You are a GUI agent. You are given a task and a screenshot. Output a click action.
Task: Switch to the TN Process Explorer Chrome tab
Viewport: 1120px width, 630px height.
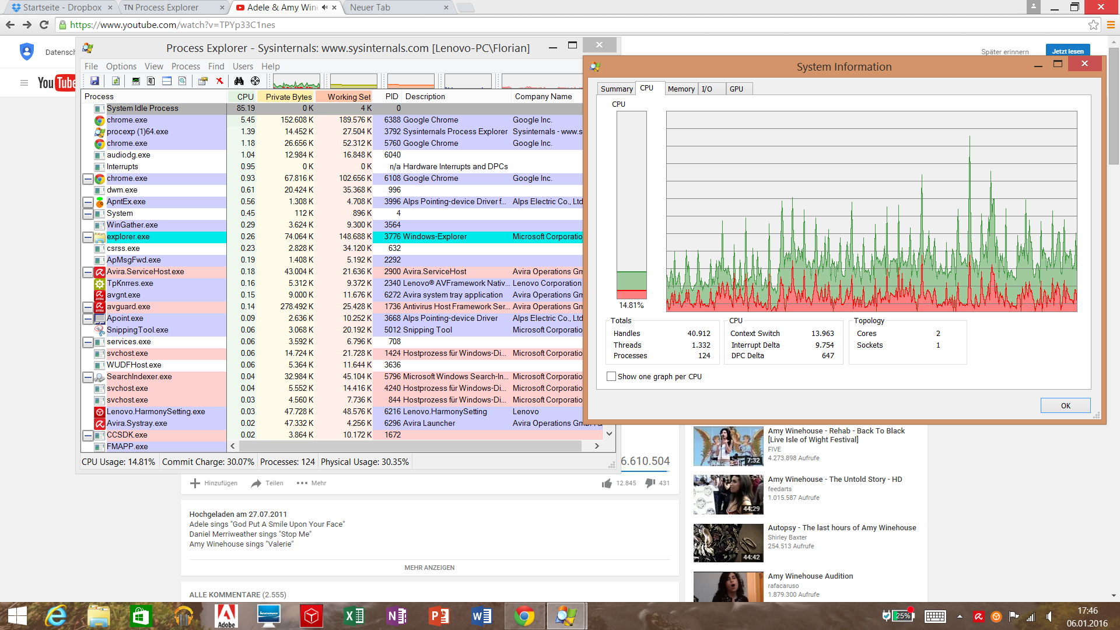[174, 8]
